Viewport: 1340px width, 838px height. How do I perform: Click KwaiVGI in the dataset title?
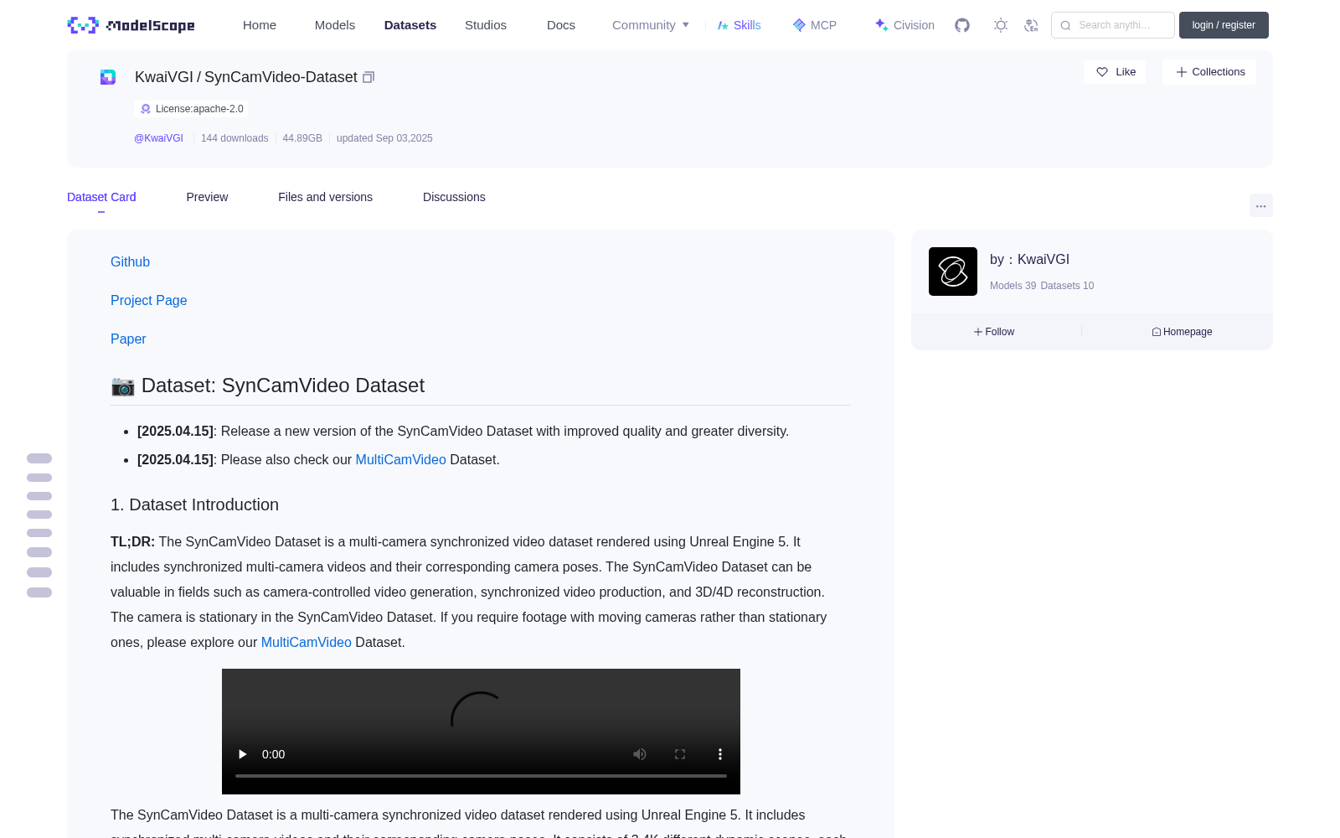coord(164,77)
